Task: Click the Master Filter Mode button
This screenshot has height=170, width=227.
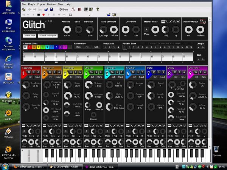Action: point(146,29)
